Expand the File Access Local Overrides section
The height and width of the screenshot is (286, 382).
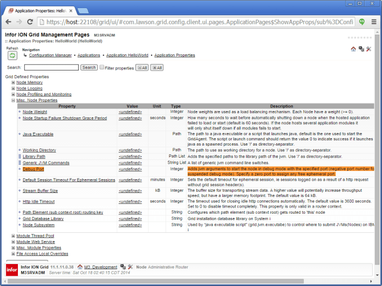13,253
